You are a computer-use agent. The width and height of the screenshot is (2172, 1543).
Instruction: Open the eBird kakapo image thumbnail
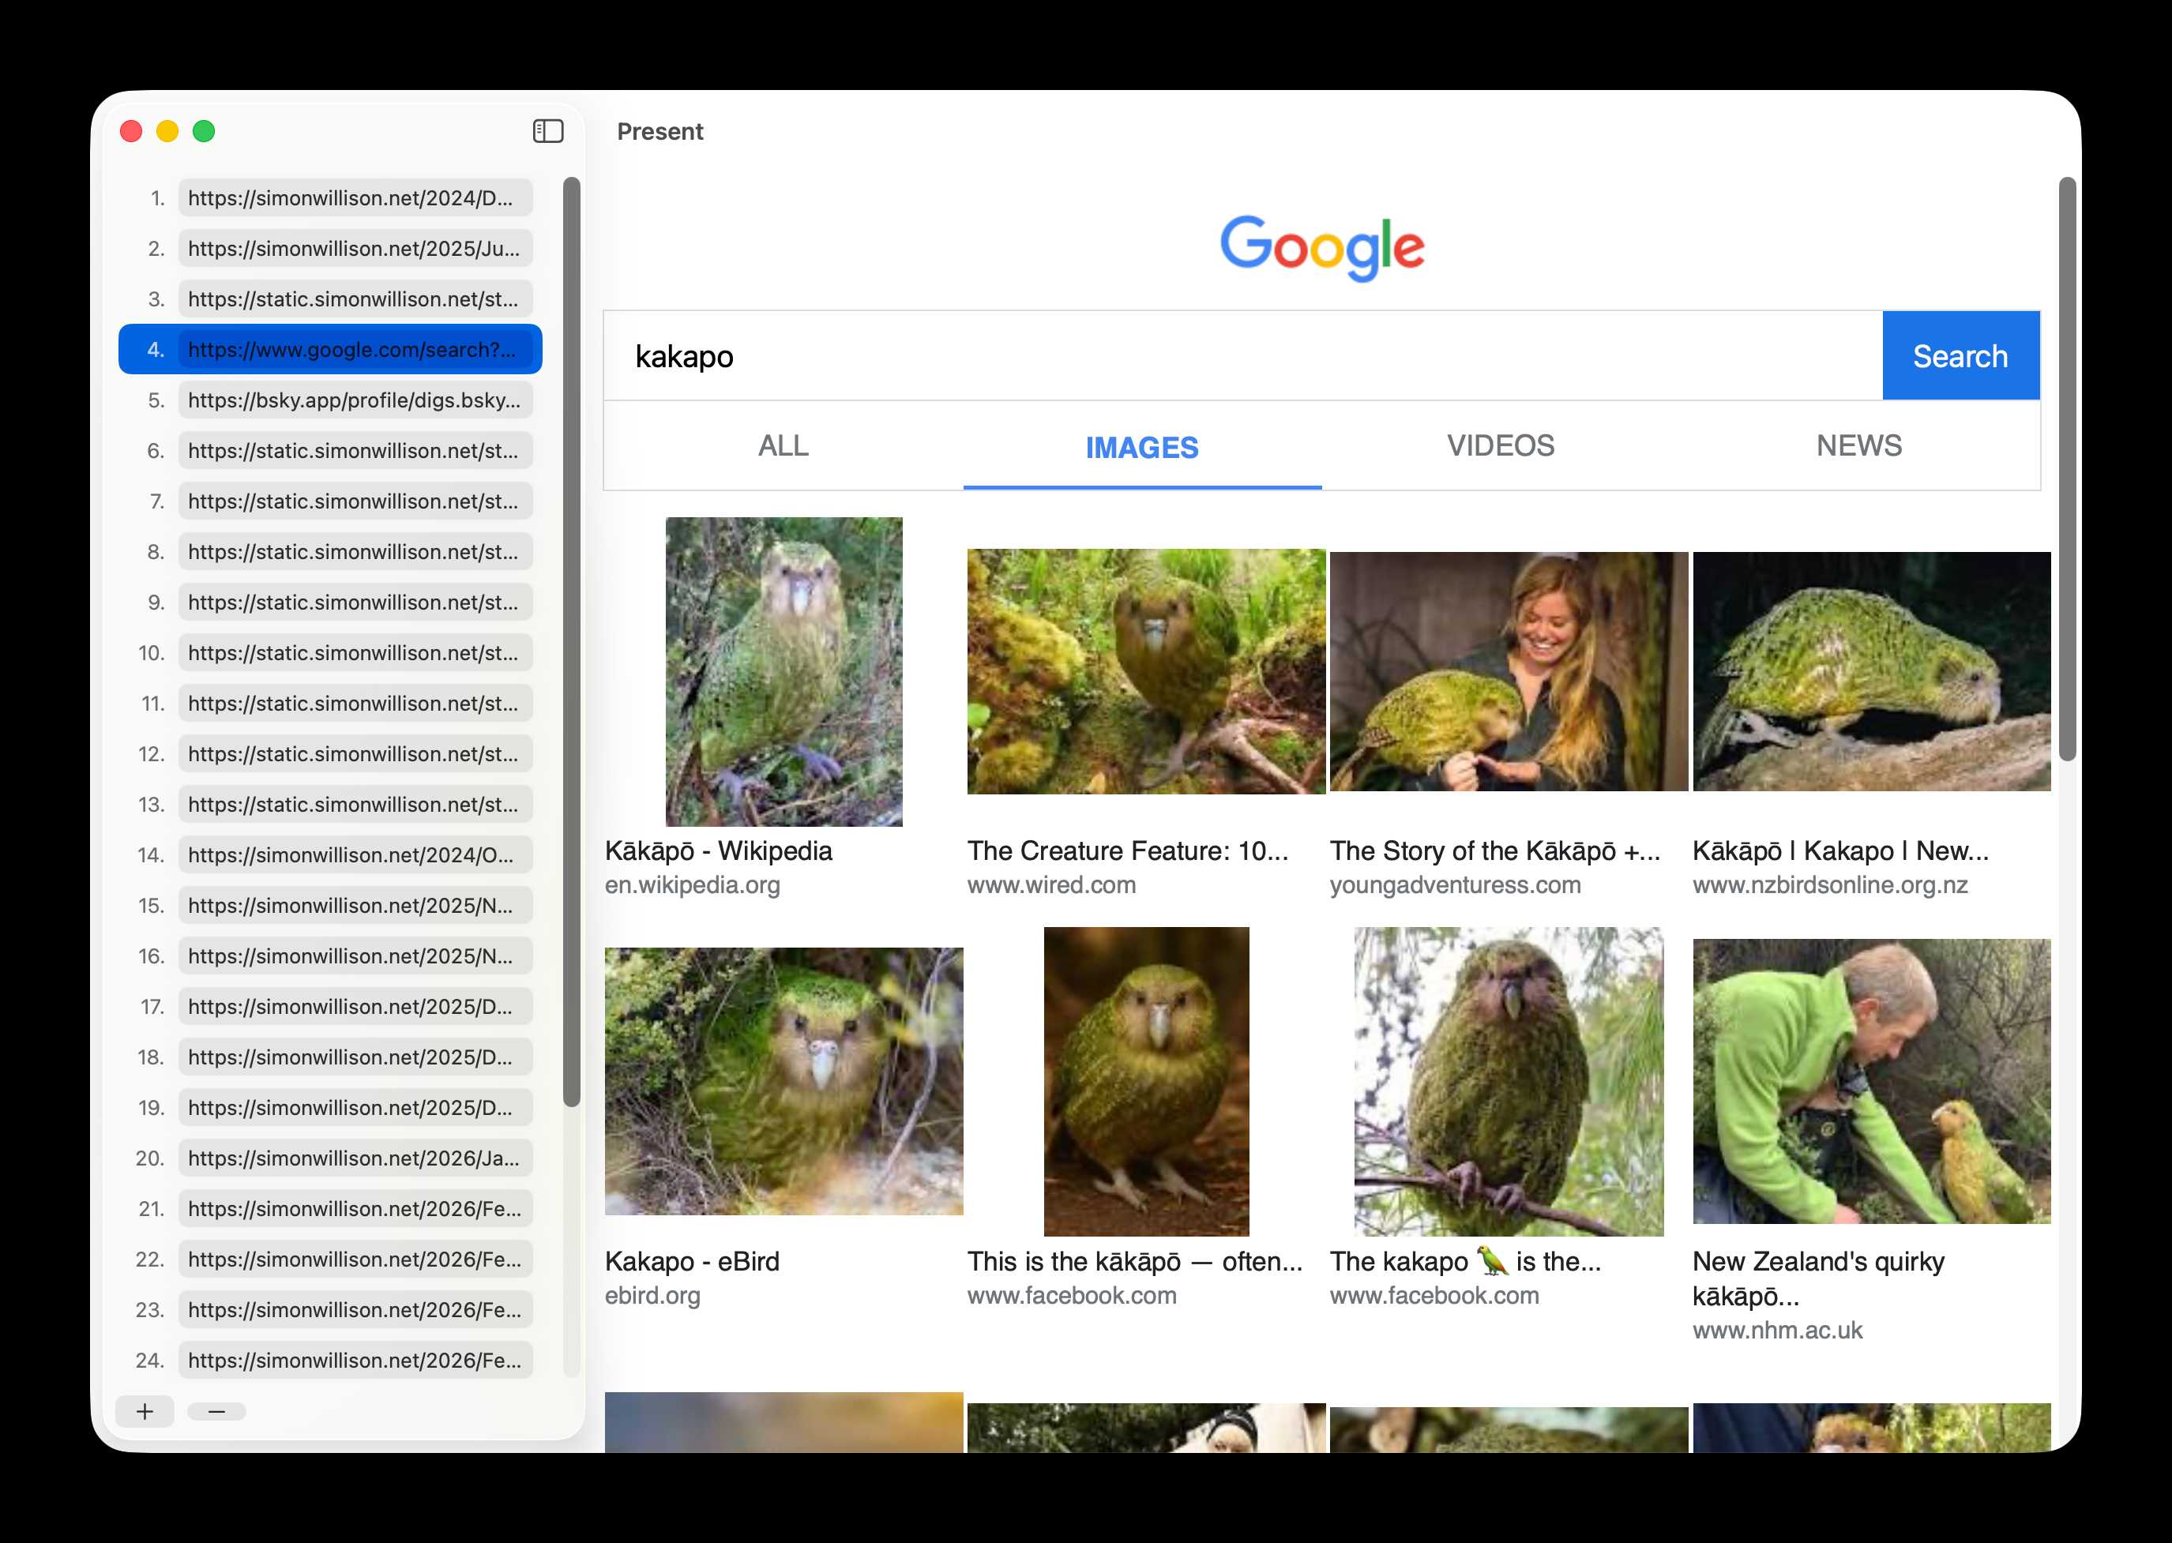[783, 1081]
